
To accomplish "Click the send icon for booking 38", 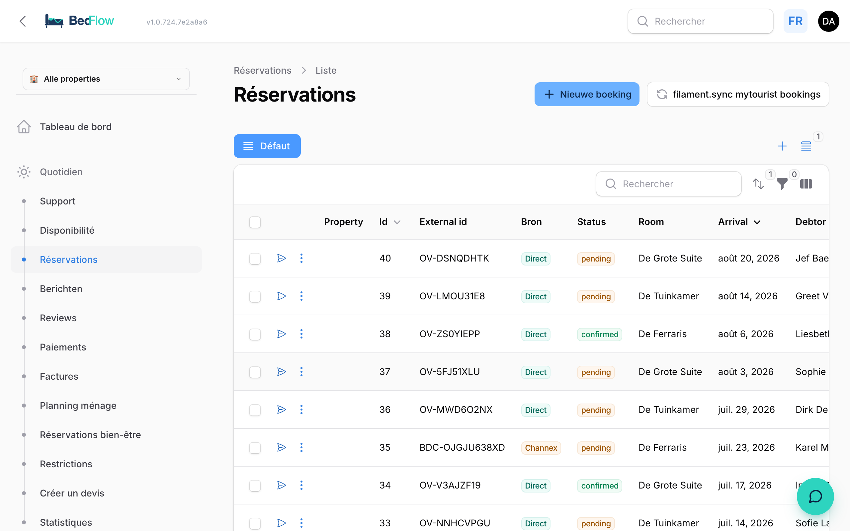I will (281, 334).
